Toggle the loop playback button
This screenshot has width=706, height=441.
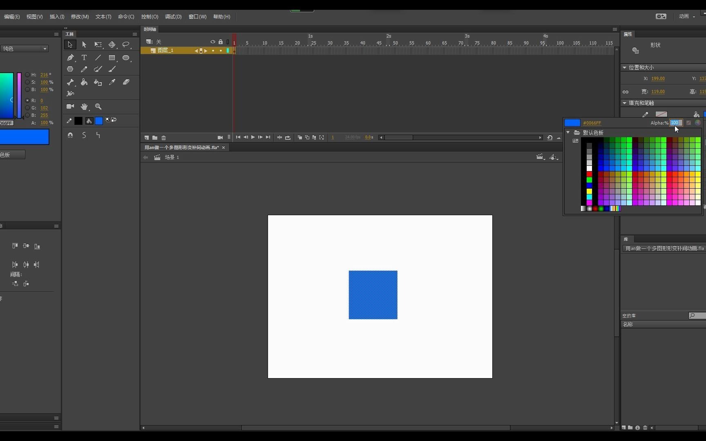click(288, 138)
